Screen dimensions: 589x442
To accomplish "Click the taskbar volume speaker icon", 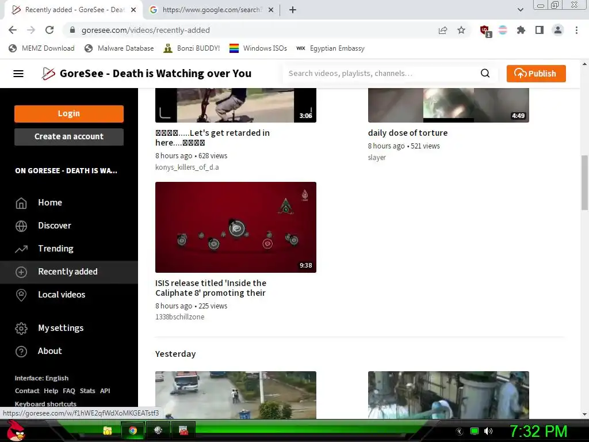I will tap(488, 431).
